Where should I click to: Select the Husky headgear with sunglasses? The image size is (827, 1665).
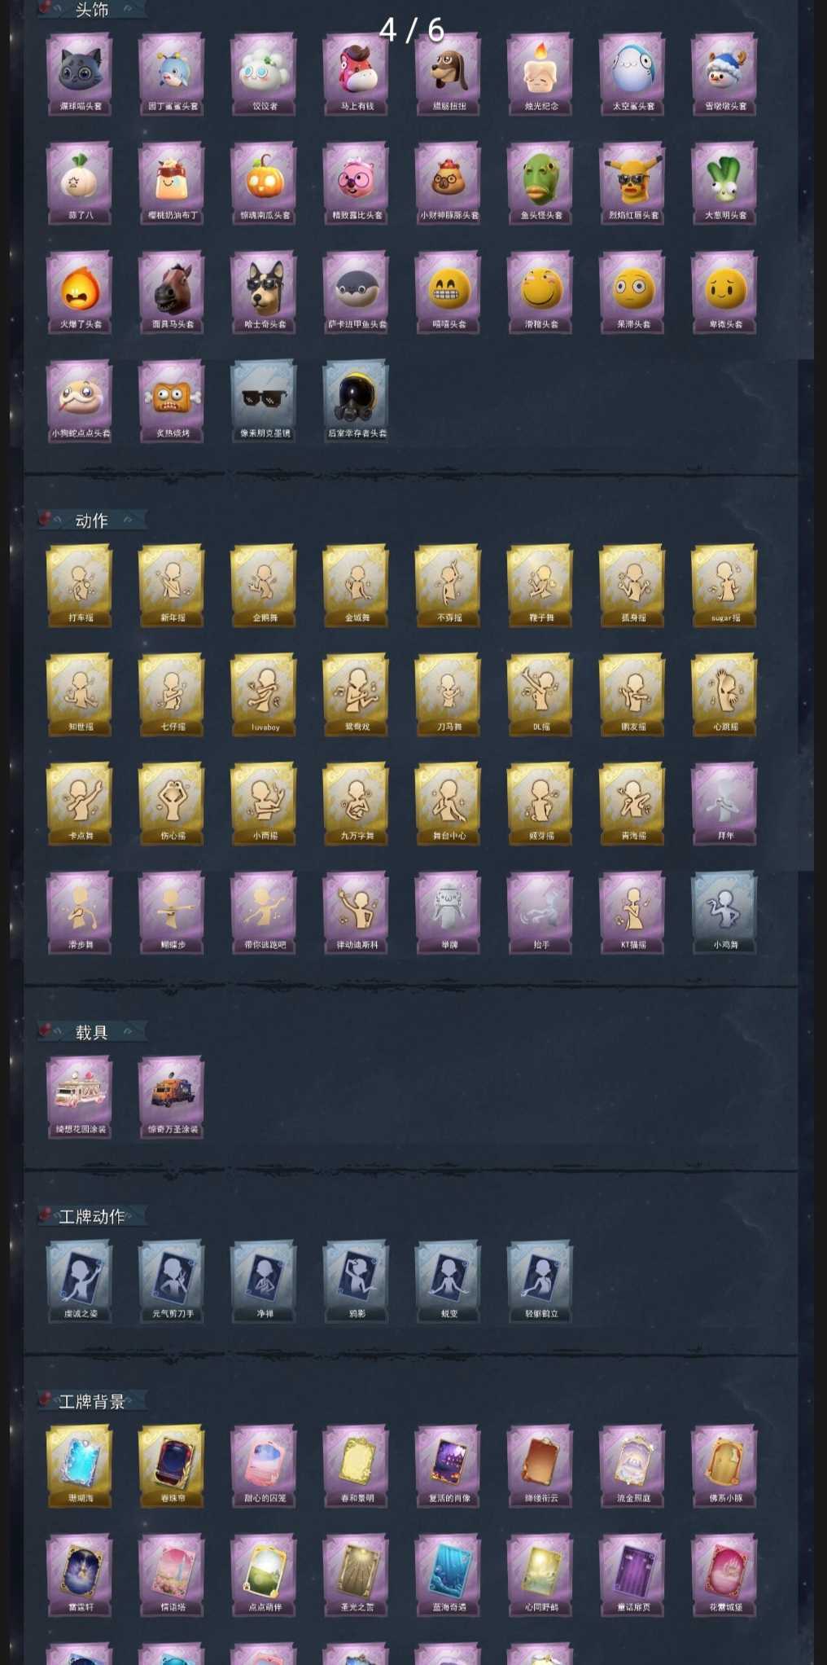[265, 291]
